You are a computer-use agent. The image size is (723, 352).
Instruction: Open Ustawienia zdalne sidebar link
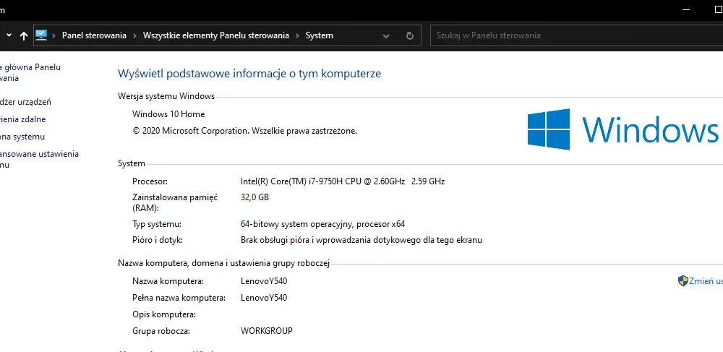tap(23, 119)
